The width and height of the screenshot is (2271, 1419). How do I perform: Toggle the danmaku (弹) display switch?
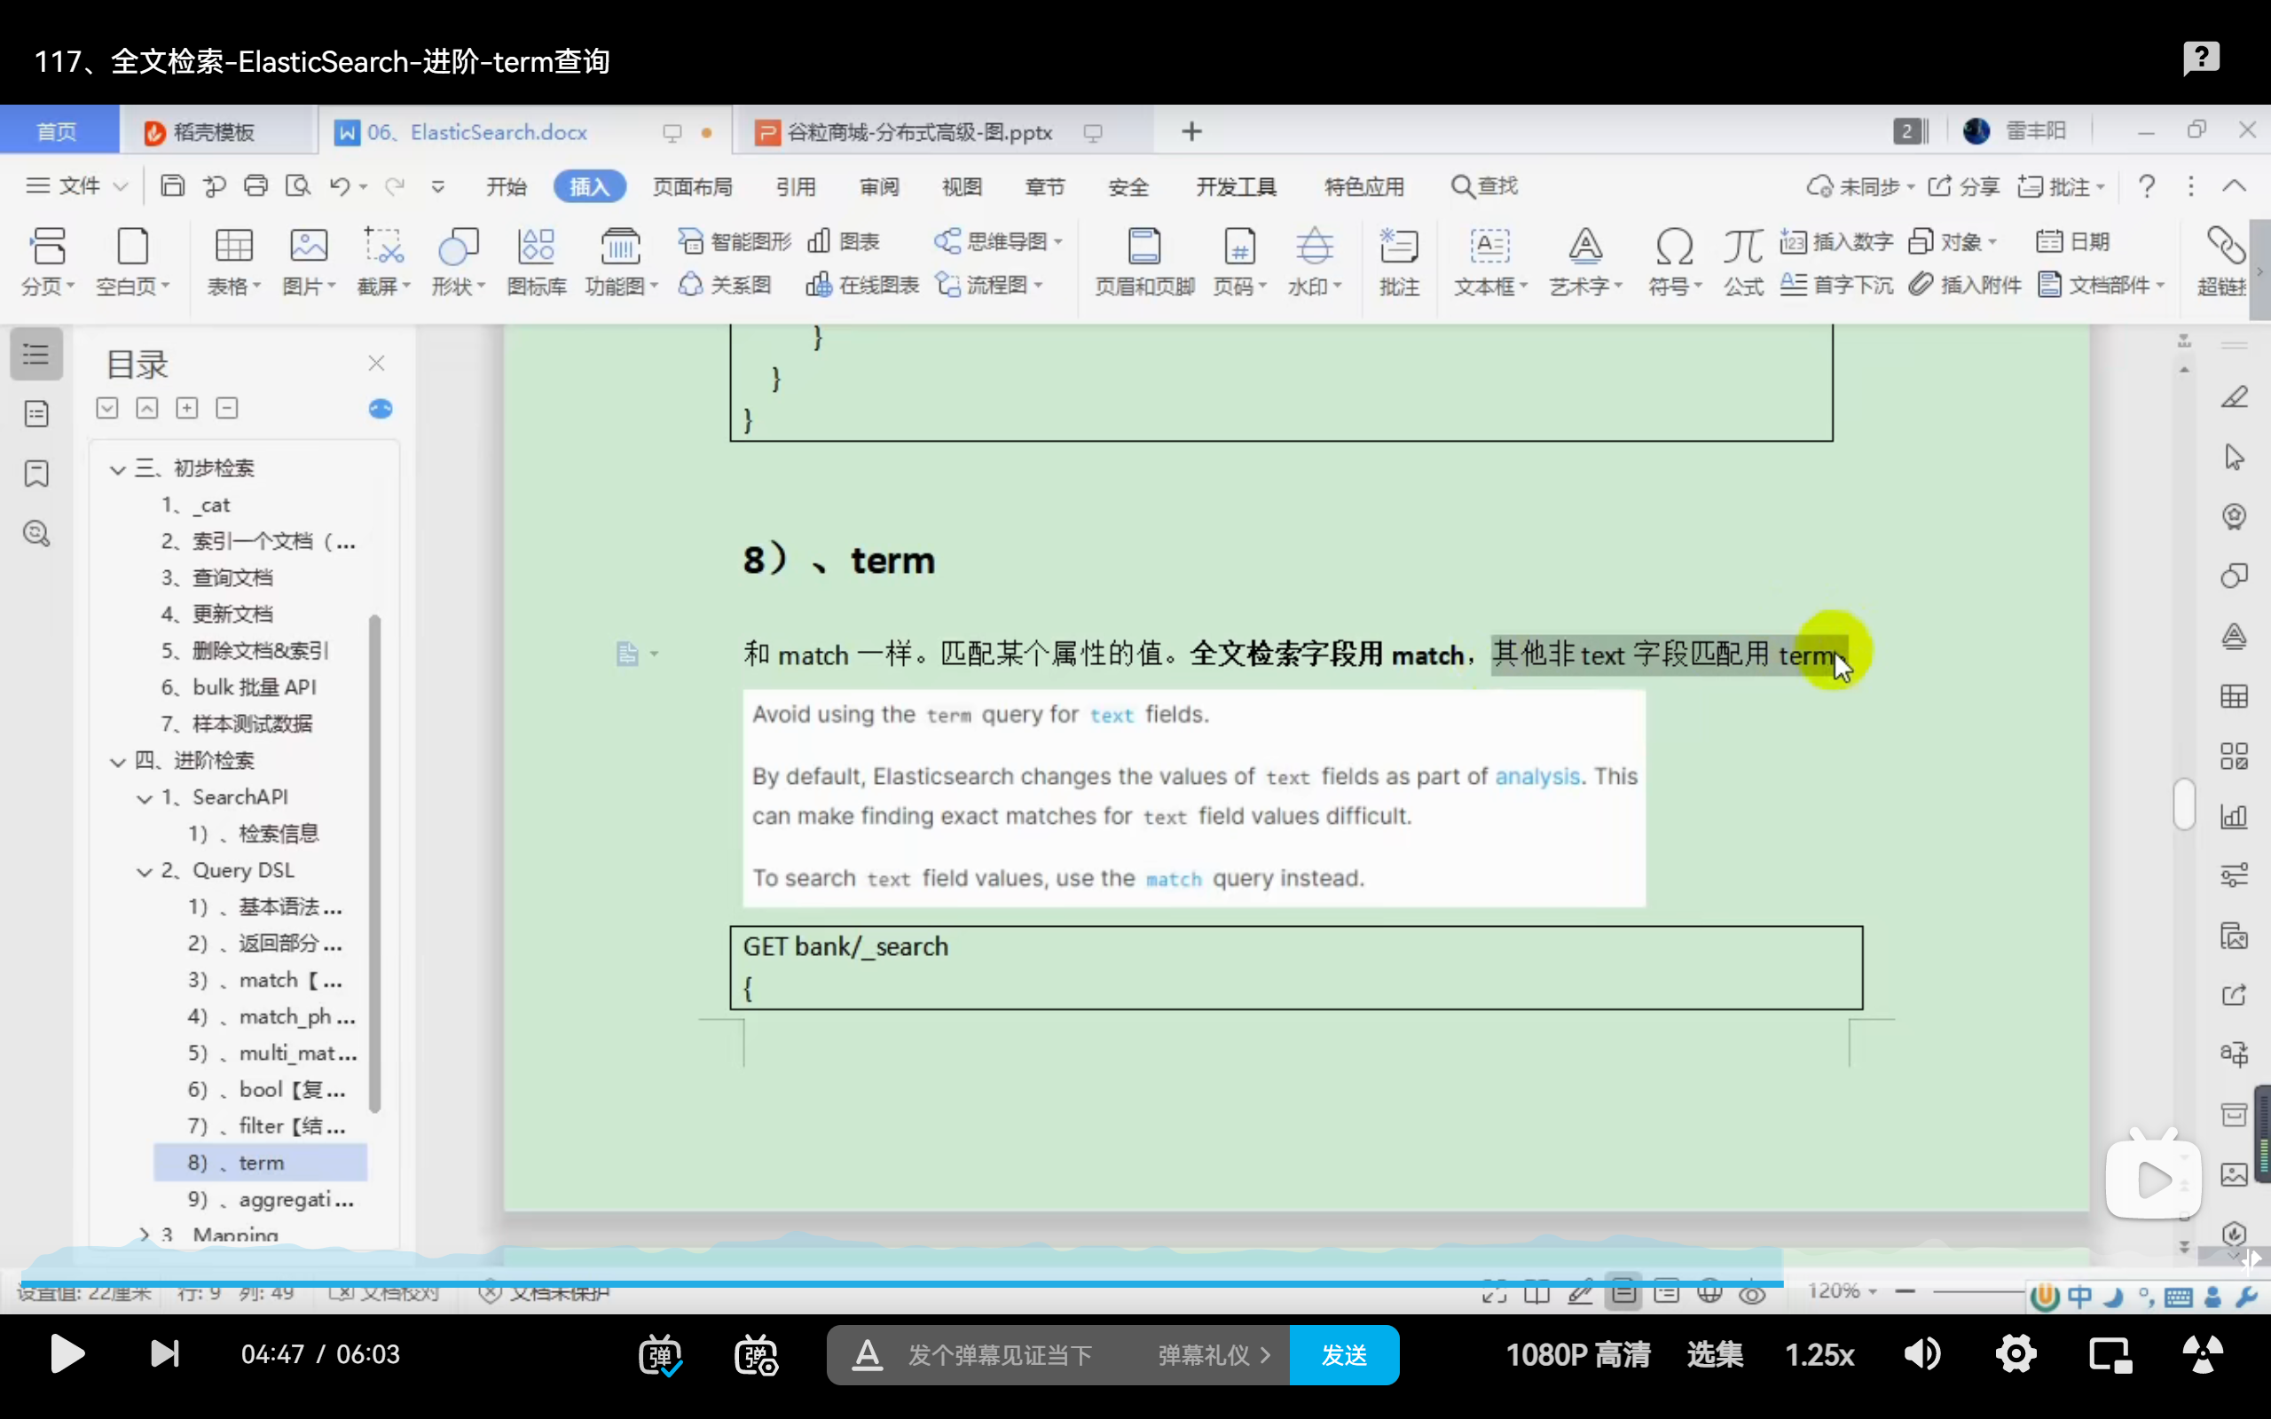[661, 1354]
